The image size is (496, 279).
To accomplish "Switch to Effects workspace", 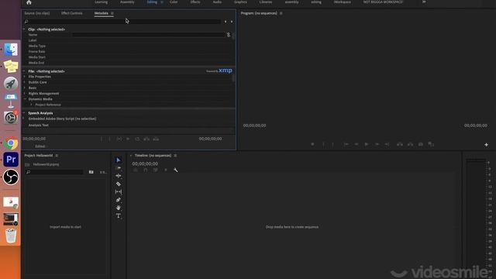I will [195, 2].
